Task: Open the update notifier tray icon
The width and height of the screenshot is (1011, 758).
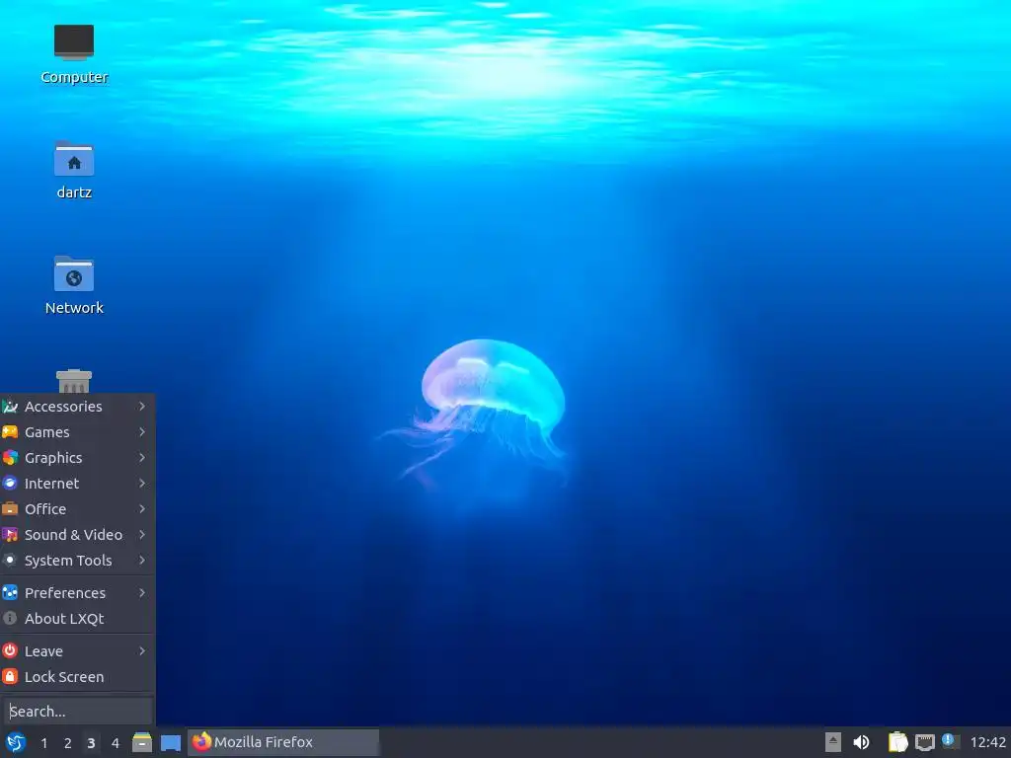Action: click(x=951, y=741)
